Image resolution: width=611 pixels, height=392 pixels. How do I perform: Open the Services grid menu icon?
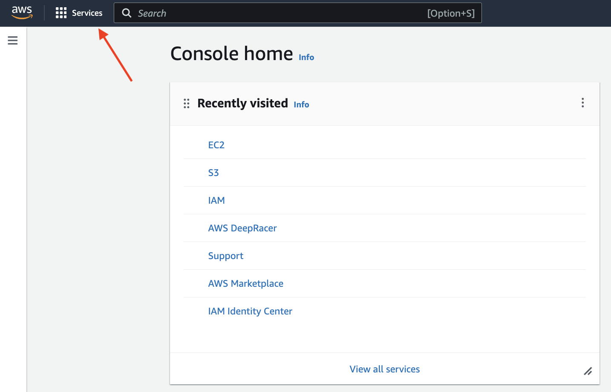(61, 13)
